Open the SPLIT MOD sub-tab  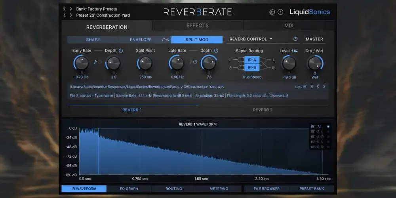click(197, 40)
